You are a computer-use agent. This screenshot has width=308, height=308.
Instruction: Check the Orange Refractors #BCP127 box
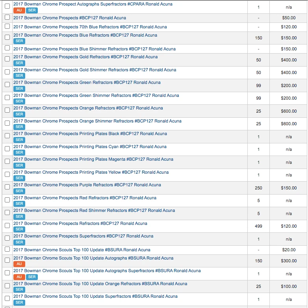[7, 110]
